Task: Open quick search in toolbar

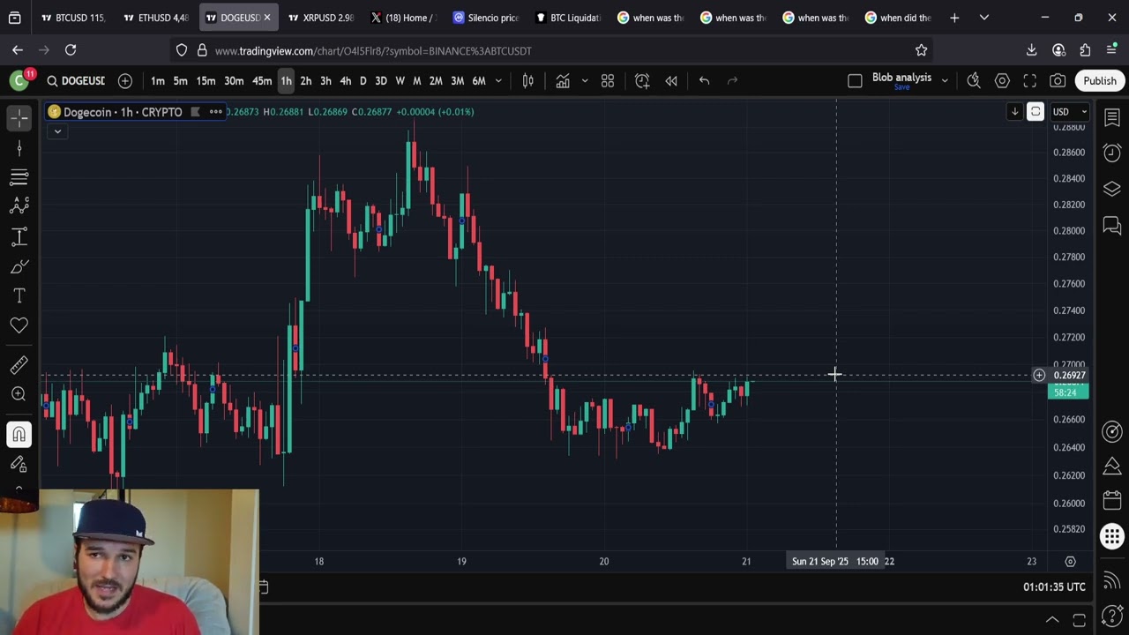Action: click(974, 81)
